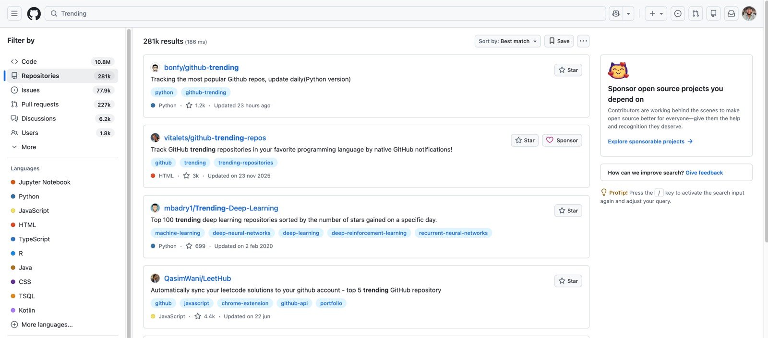Click the sidebar vertical scrollbar
768x338 pixels.
(x=129, y=182)
